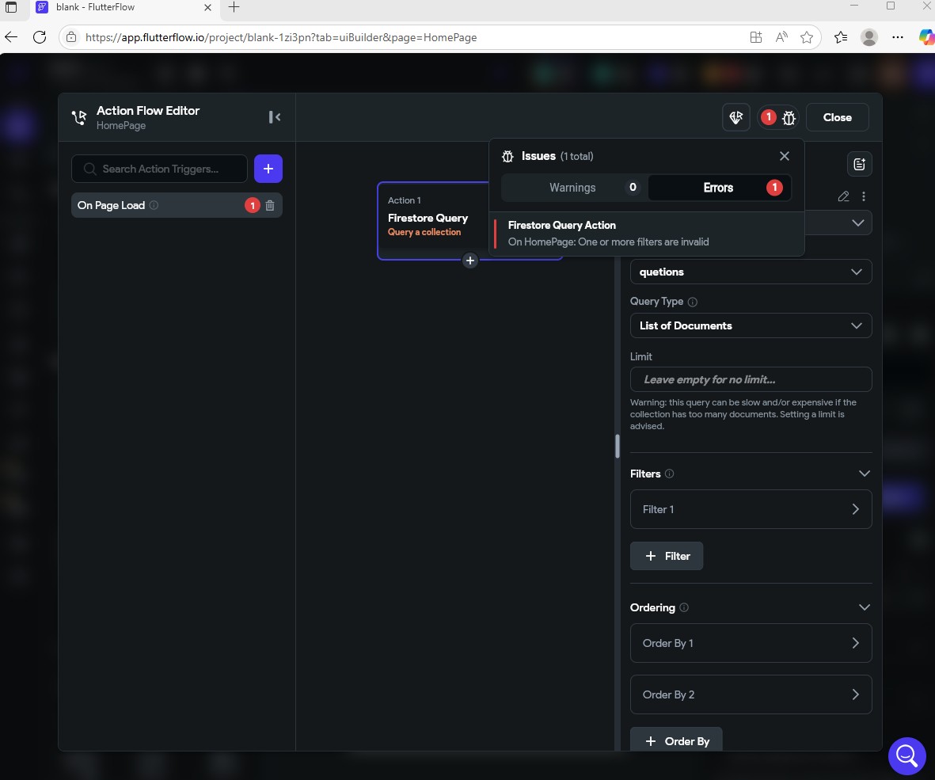View site information lock icon
935x780 pixels.
[71, 37]
